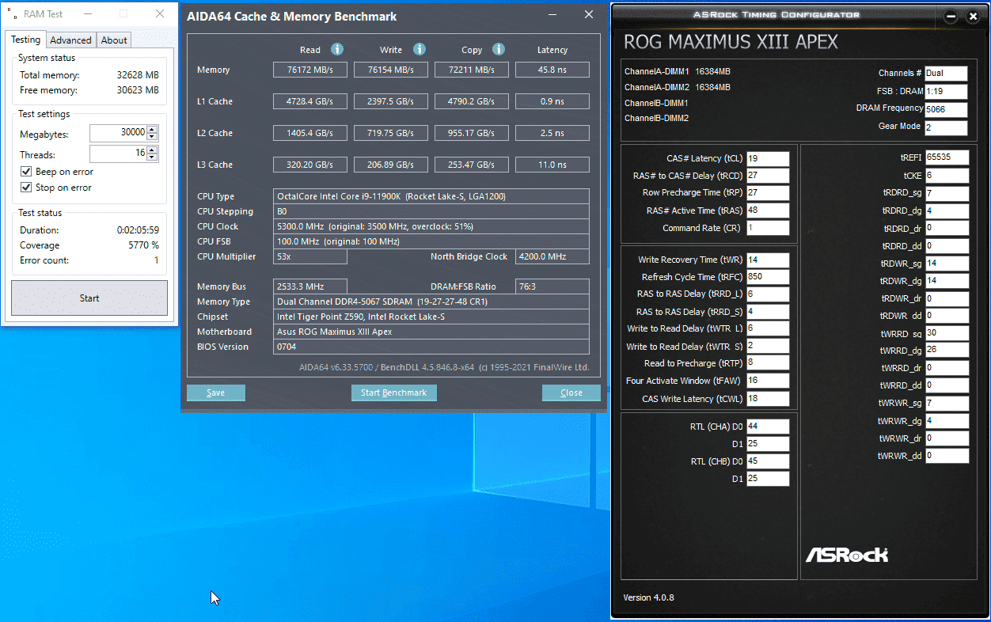
Task: Toggle the Beep on error checkbox
Action: (x=26, y=172)
